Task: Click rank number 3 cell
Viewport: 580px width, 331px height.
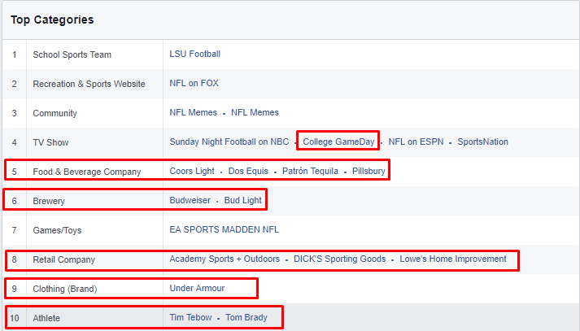Action: pyautogui.click(x=15, y=113)
